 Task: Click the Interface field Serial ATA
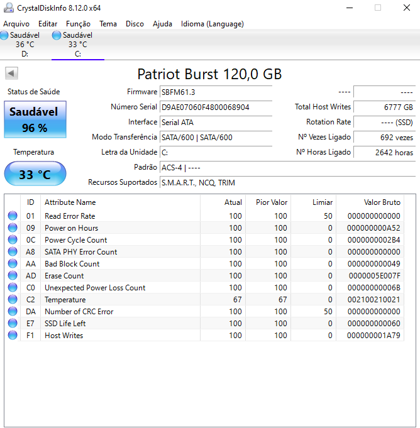216,123
